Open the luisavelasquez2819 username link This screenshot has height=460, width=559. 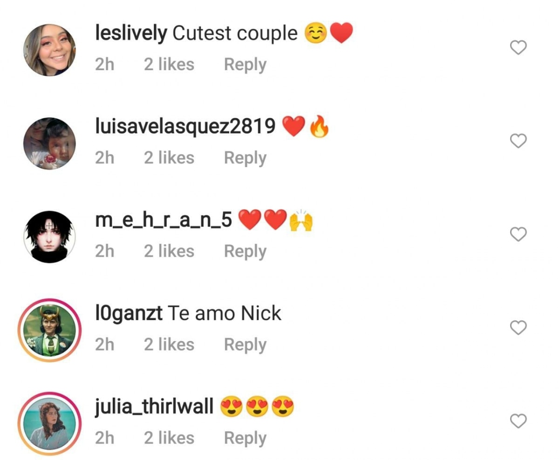(x=185, y=127)
